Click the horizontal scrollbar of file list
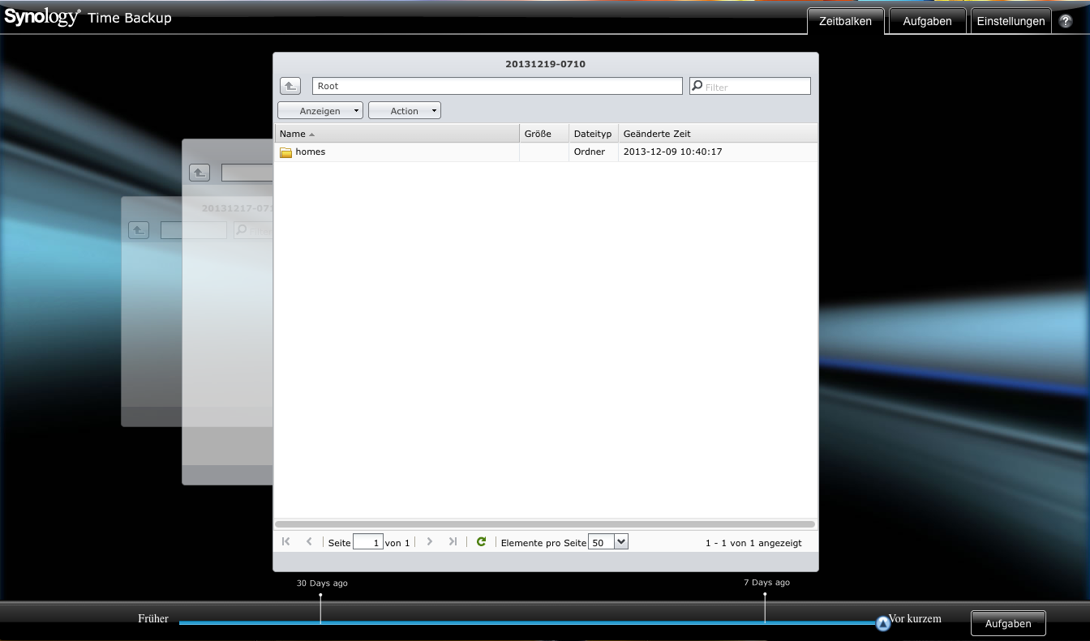This screenshot has width=1090, height=641. click(x=545, y=524)
